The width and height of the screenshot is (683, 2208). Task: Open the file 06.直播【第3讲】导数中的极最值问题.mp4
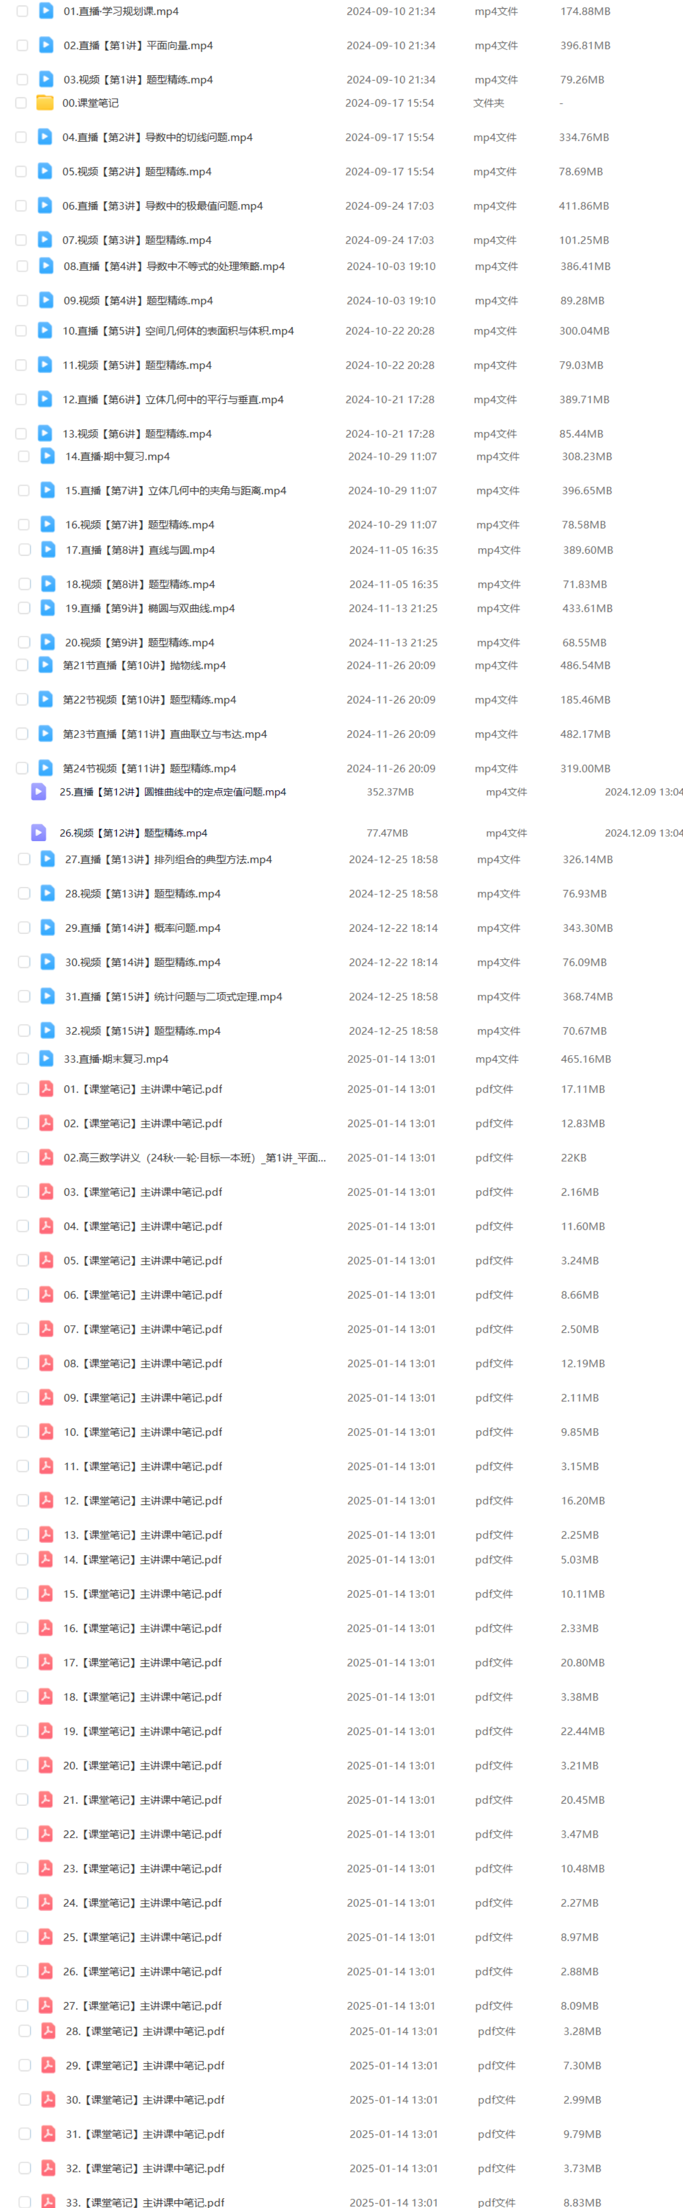click(163, 206)
